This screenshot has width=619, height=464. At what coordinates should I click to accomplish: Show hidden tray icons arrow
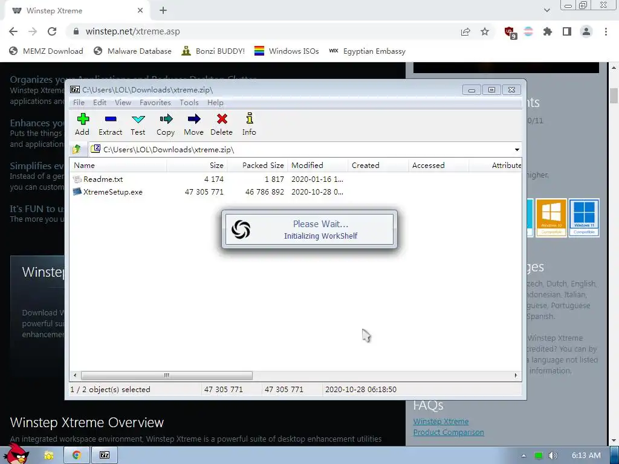point(523,456)
